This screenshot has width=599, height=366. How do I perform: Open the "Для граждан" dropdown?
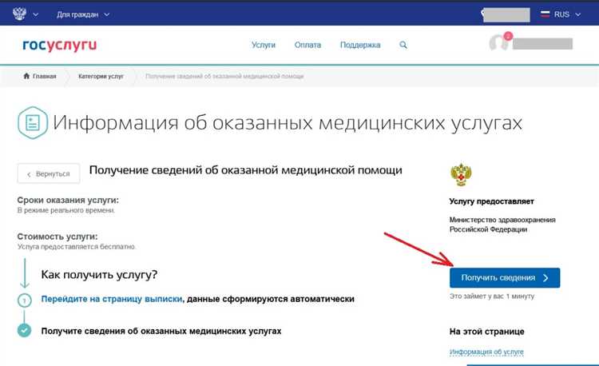83,14
